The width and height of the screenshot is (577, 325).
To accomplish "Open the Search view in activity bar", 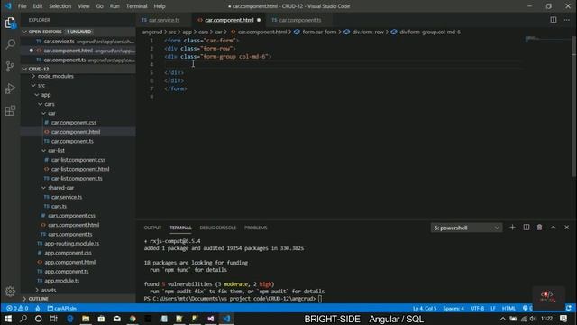I will pos(10,44).
